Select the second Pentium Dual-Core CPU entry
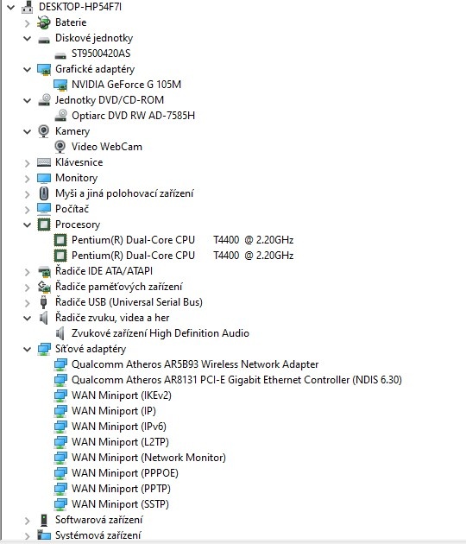Screen dimensions: 466x544 pos(182,256)
